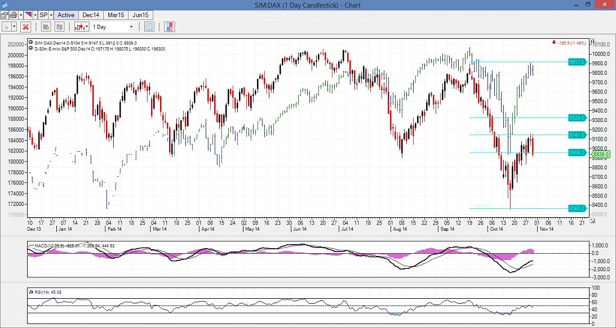The height and width of the screenshot is (328, 616).
Task: Click the red X delete icon
Action: coord(26,27)
